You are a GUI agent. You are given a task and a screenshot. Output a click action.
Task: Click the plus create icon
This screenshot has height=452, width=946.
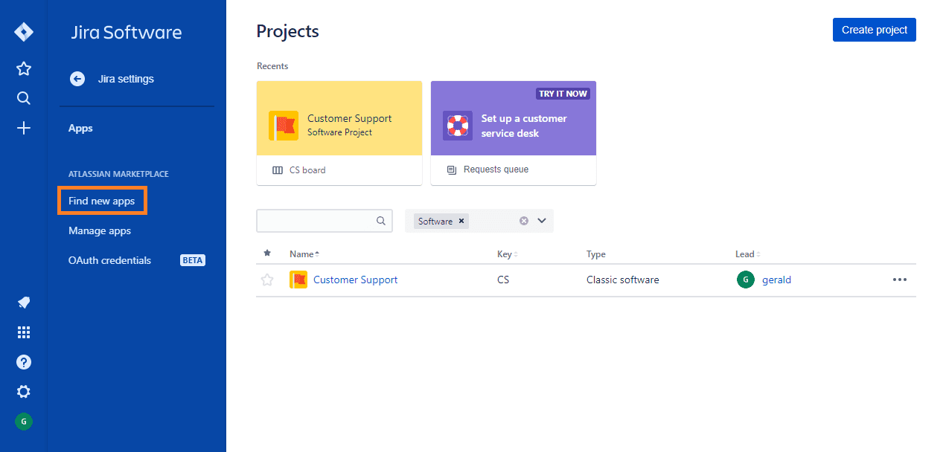pyautogui.click(x=24, y=128)
